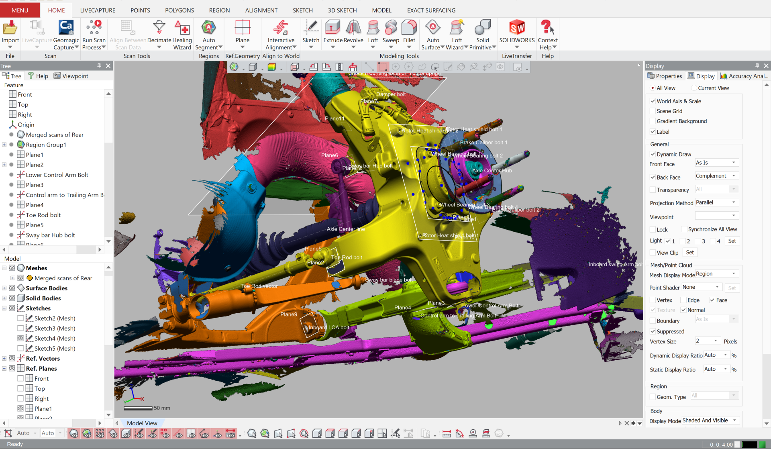Switch to the POLYGONS ribbon tab
This screenshot has width=771, height=449.
tap(179, 10)
